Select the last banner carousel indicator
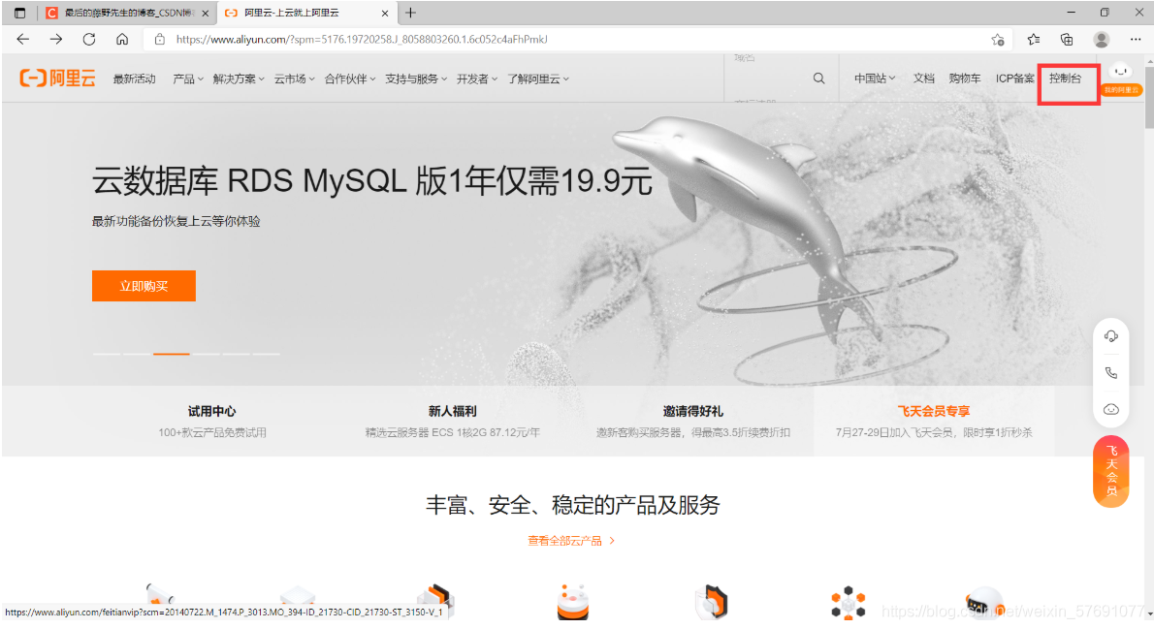The width and height of the screenshot is (1154, 629). click(267, 354)
